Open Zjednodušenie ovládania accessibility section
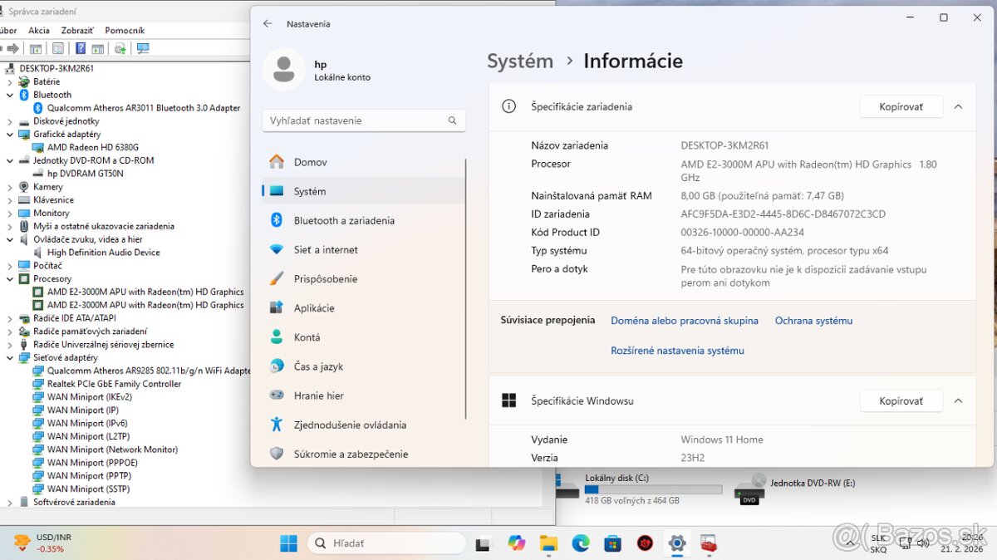Image resolution: width=997 pixels, height=560 pixels. coord(363,425)
